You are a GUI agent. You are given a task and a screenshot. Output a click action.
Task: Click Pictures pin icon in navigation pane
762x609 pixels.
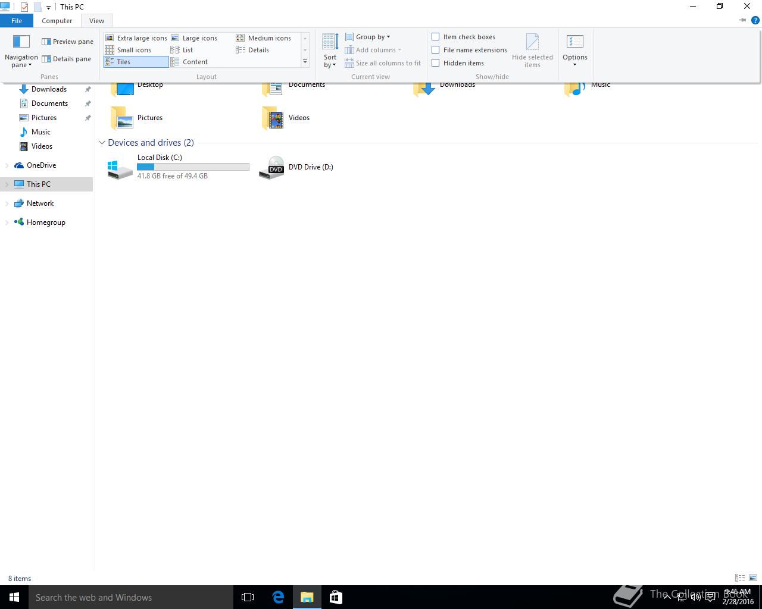pos(88,118)
